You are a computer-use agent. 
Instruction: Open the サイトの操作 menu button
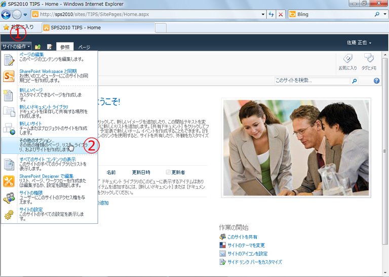coord(16,47)
